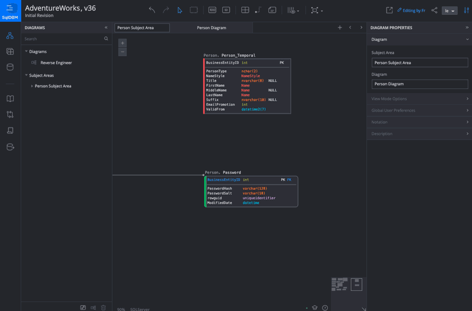Expand the Person Subject Area tree node
The width and height of the screenshot is (472, 311).
(x=32, y=86)
